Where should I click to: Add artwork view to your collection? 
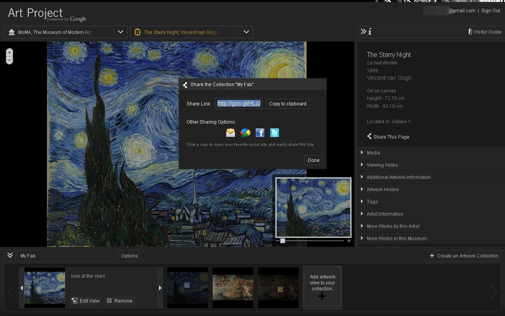click(x=322, y=288)
